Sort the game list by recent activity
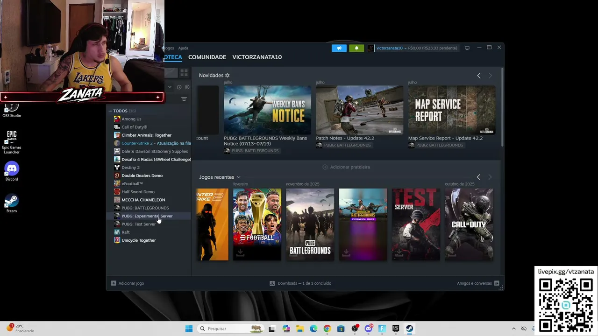The height and width of the screenshot is (336, 598). click(179, 87)
